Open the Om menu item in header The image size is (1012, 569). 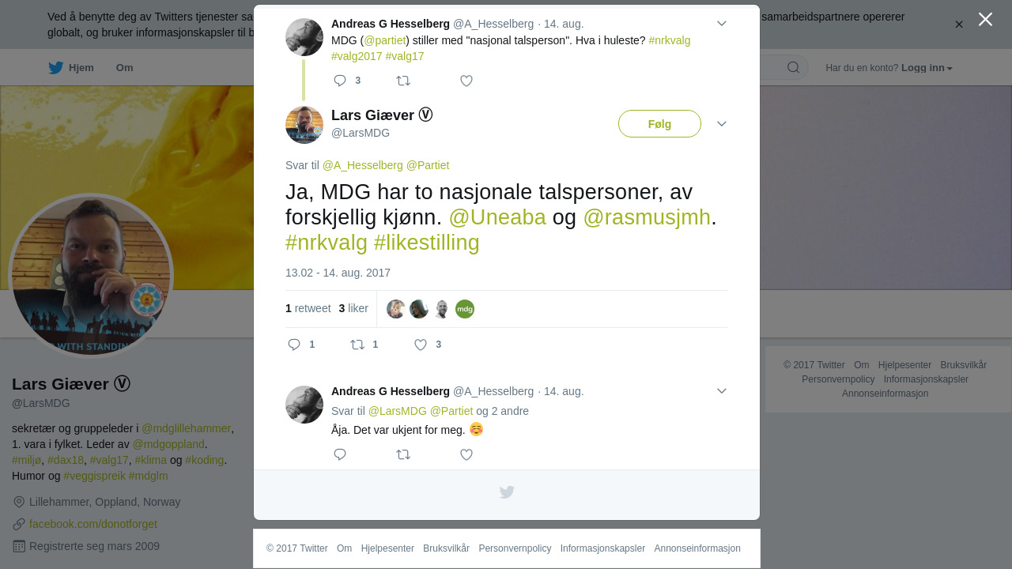pos(125,68)
